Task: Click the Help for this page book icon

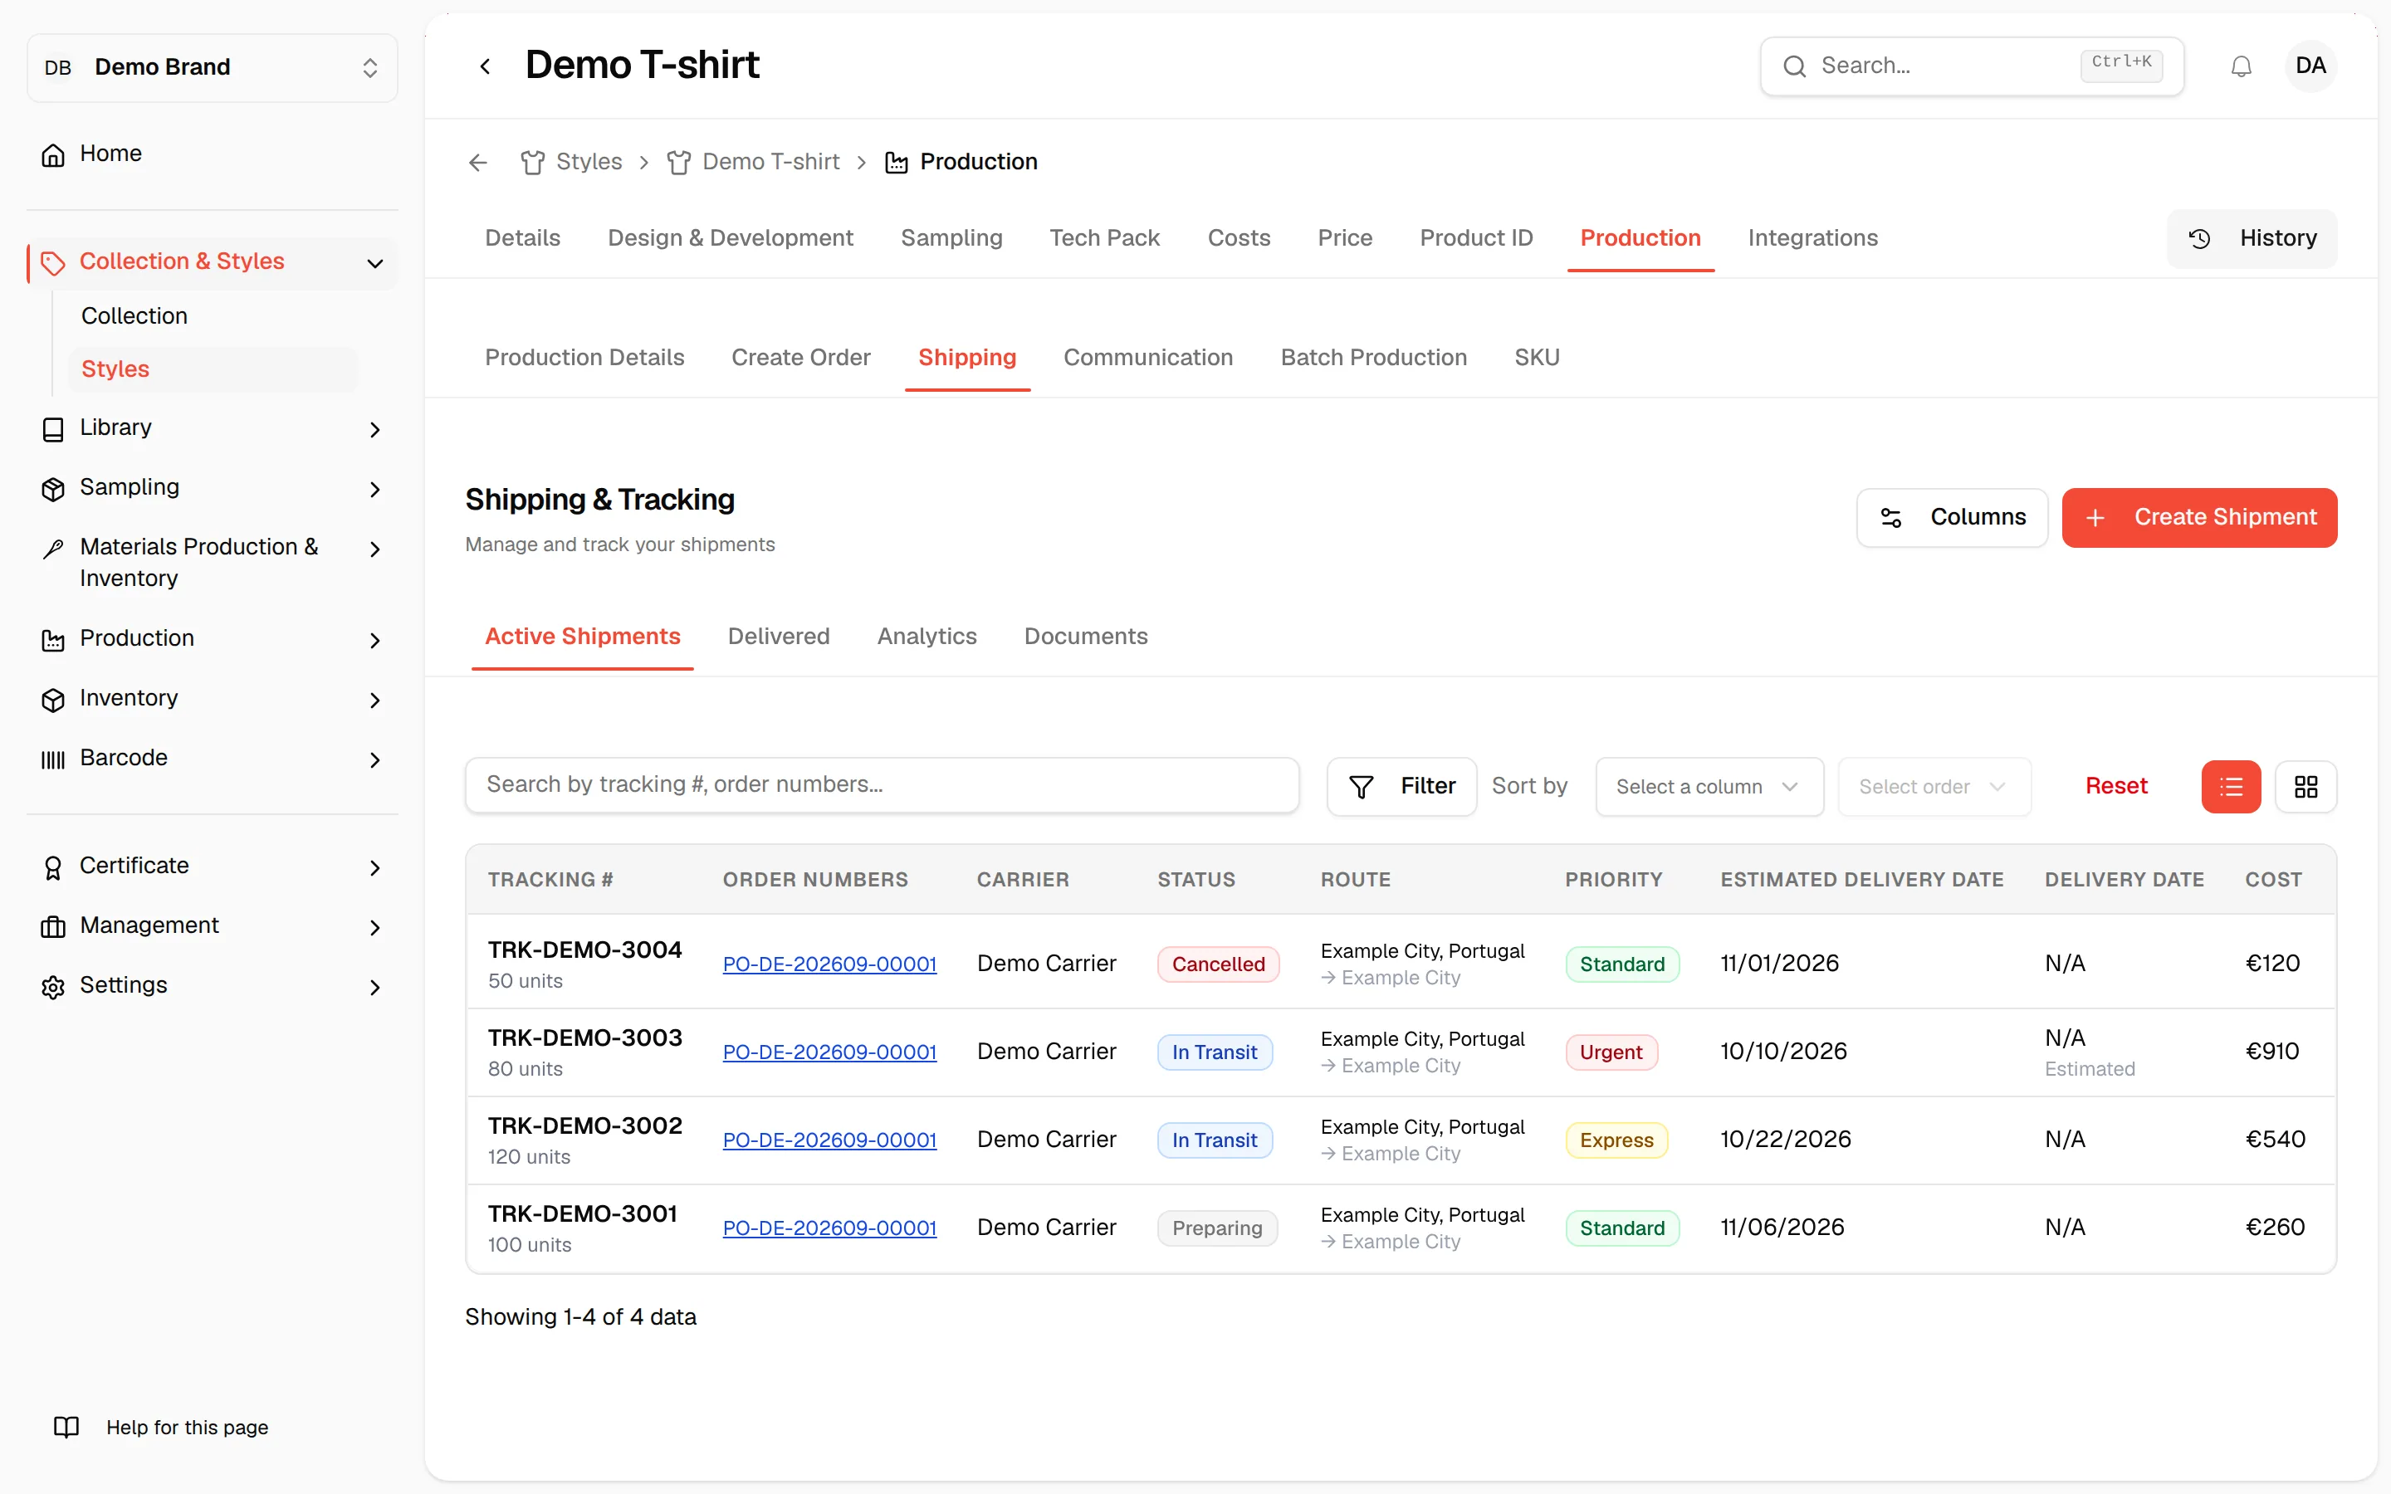Action: pyautogui.click(x=66, y=1427)
